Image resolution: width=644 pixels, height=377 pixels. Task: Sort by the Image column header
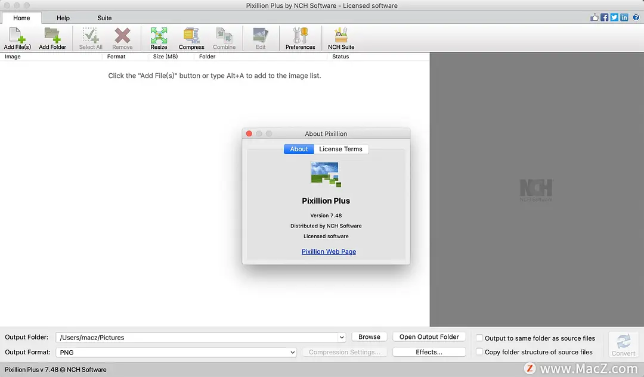pos(51,57)
